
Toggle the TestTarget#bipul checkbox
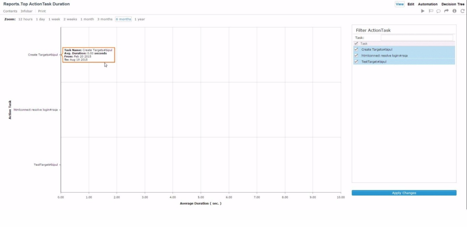pos(356,62)
